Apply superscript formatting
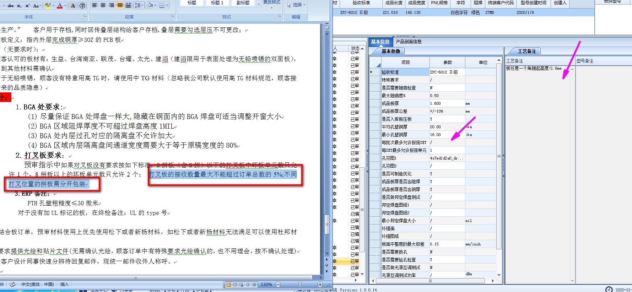This screenshot has width=632, height=292. tap(27, 6)
